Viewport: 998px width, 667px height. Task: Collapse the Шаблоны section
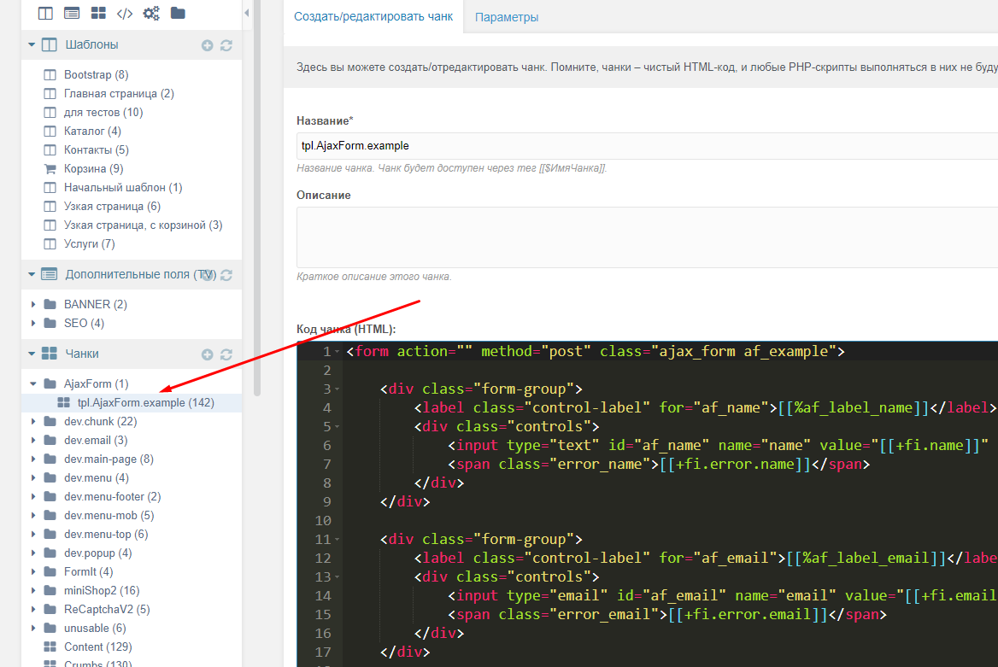32,44
